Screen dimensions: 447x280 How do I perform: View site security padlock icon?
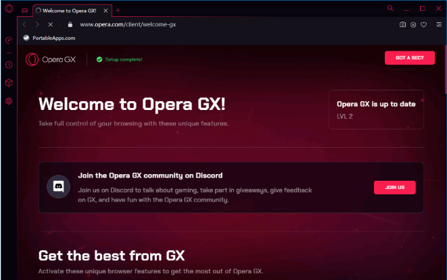[70, 24]
